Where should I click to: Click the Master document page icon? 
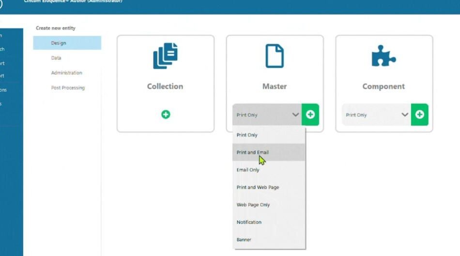click(x=275, y=56)
